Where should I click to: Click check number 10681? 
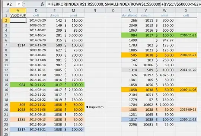pos(148,124)
